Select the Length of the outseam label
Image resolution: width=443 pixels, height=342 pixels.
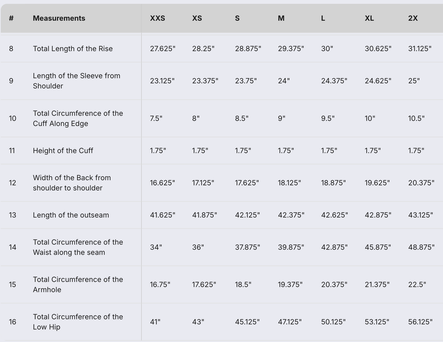pyautogui.click(x=71, y=215)
